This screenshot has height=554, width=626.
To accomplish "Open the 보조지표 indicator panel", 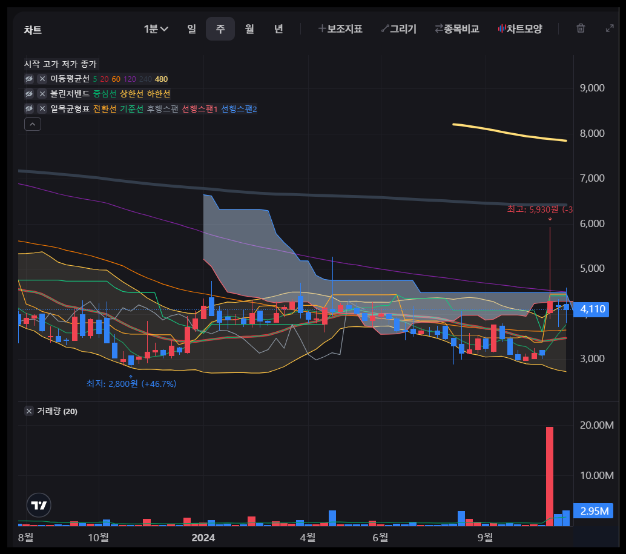I will 340,28.
